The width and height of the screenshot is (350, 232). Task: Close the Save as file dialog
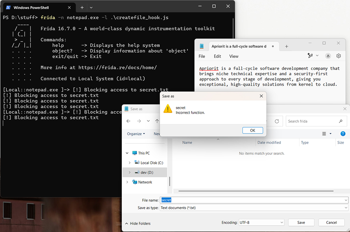(x=345, y=109)
